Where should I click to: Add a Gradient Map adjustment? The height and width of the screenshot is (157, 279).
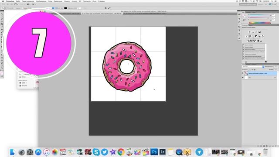pyautogui.click(x=258, y=41)
